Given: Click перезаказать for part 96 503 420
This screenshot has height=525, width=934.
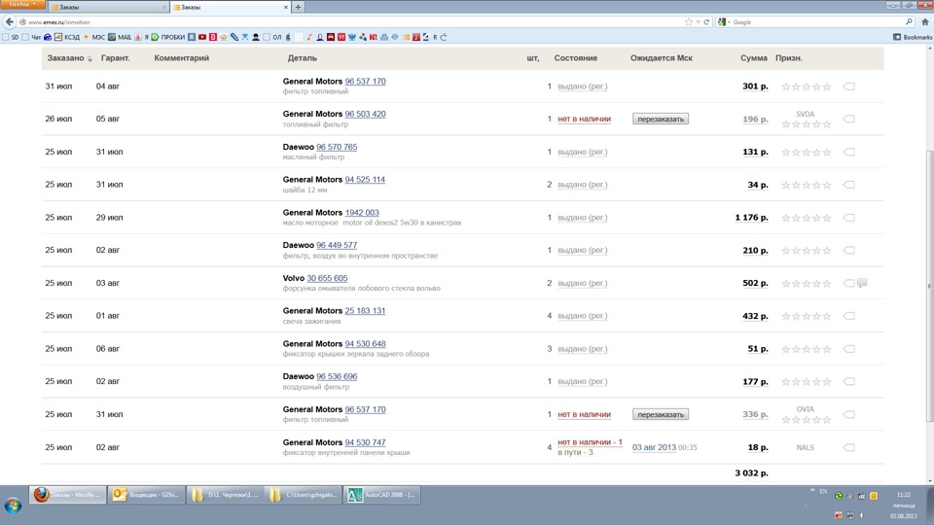Looking at the screenshot, I should [661, 119].
